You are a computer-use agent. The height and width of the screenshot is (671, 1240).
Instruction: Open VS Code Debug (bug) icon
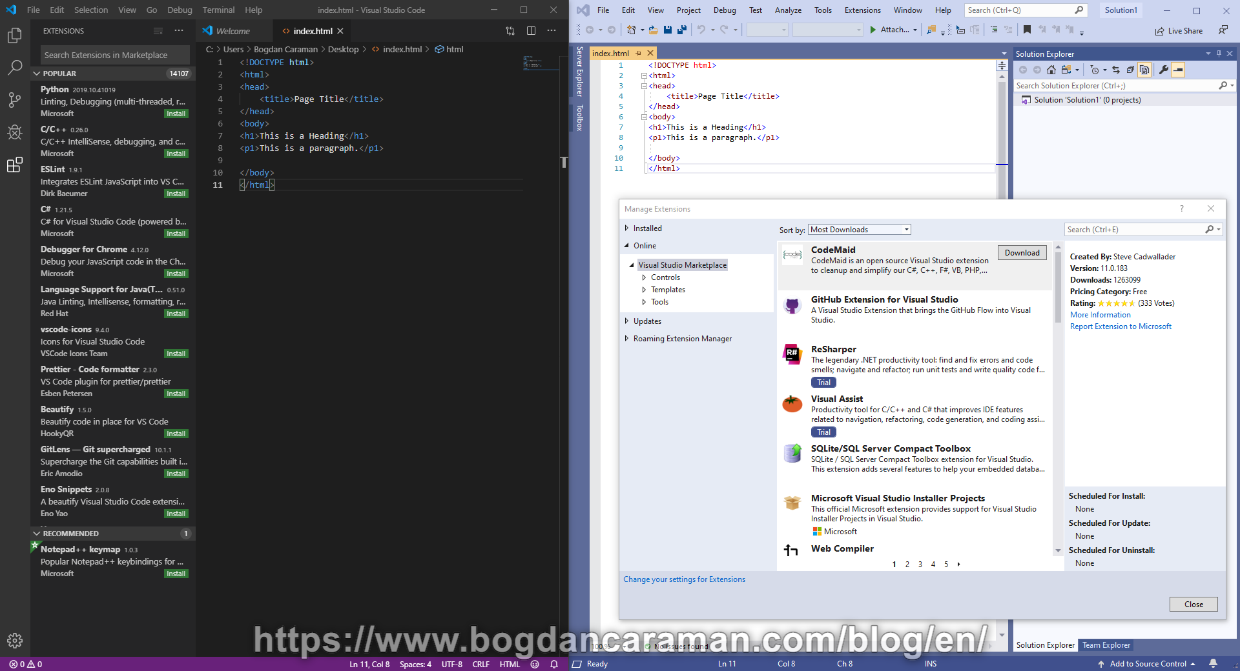click(x=14, y=132)
